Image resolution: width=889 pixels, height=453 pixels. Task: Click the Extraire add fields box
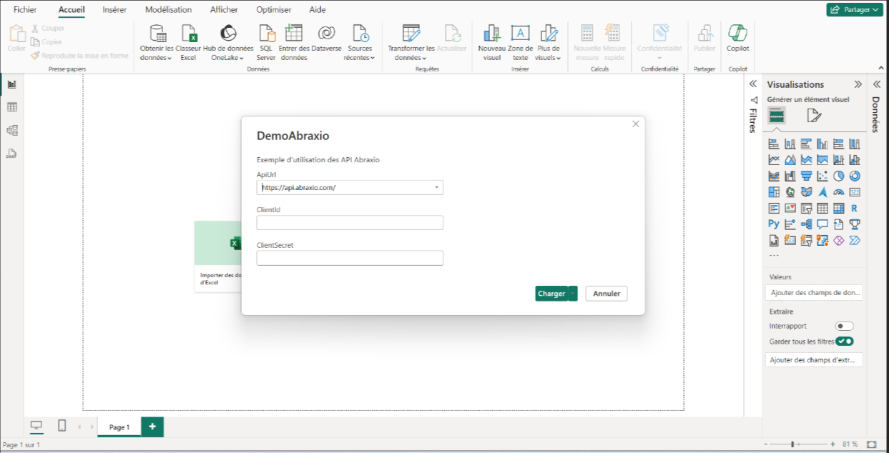click(x=814, y=360)
